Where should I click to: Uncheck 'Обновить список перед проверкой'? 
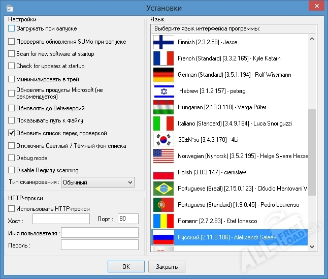coord(12,133)
